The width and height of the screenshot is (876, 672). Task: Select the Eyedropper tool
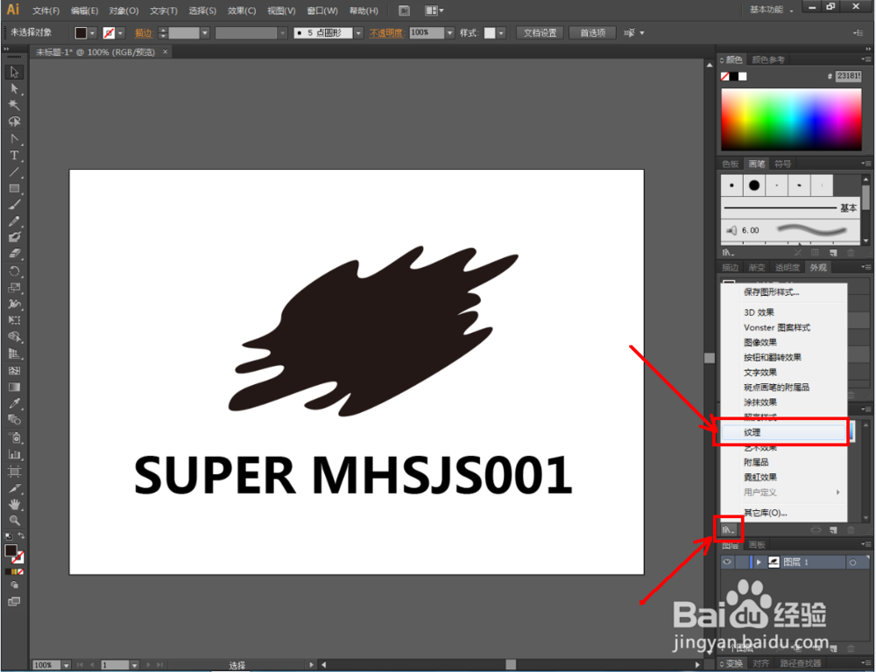pyautogui.click(x=14, y=403)
